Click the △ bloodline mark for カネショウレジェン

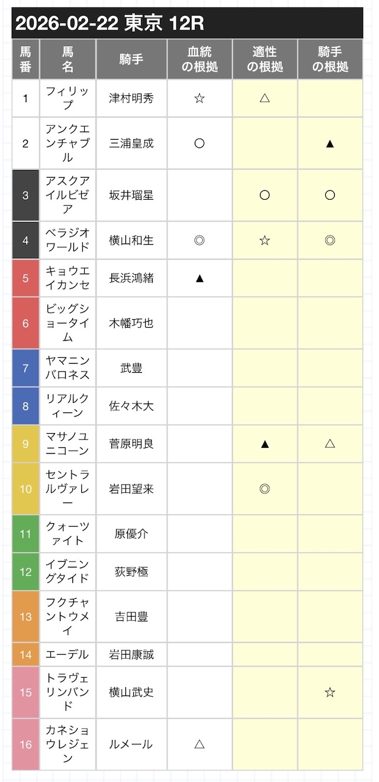coord(200,745)
